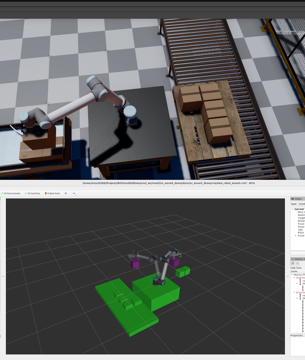Viewport: 305px width, 360px height.
Task: Collapse the Current View tree node
Action: click(x=292, y=209)
